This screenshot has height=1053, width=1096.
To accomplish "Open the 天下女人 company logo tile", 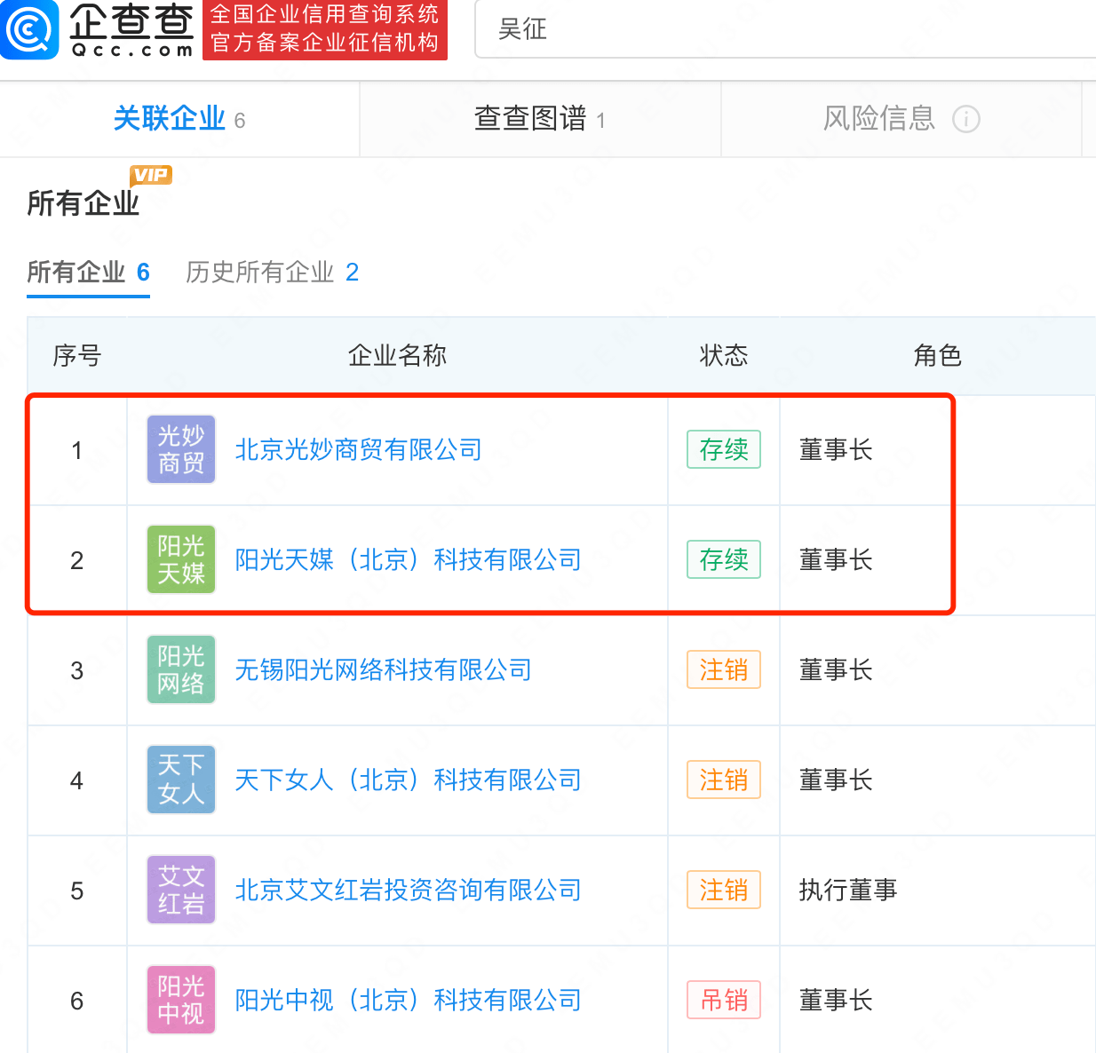I will [181, 780].
